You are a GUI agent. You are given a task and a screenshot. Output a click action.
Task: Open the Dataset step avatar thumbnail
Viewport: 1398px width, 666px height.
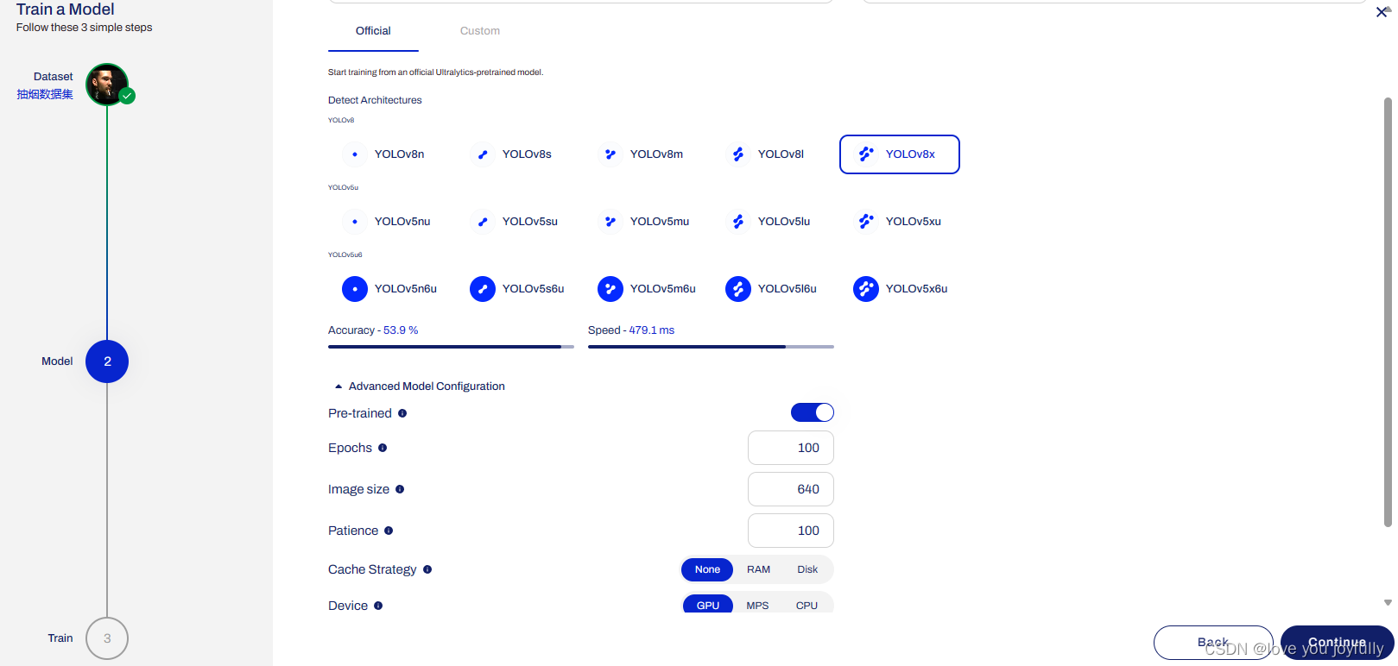click(107, 85)
